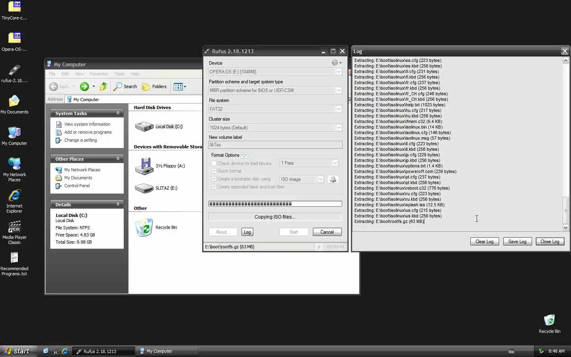The width and height of the screenshot is (571, 357).
Task: Select Internet Explorer desktop icon
Action: [x=14, y=201]
